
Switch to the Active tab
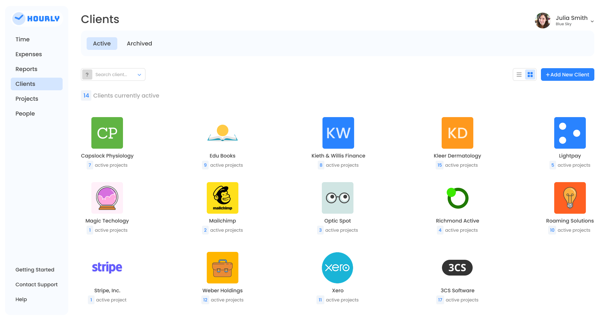[102, 44]
